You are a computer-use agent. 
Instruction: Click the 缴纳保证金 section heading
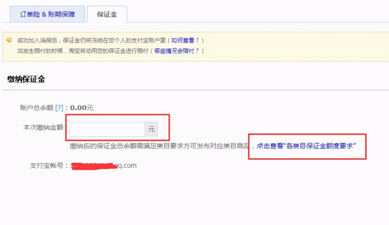[x=26, y=80]
